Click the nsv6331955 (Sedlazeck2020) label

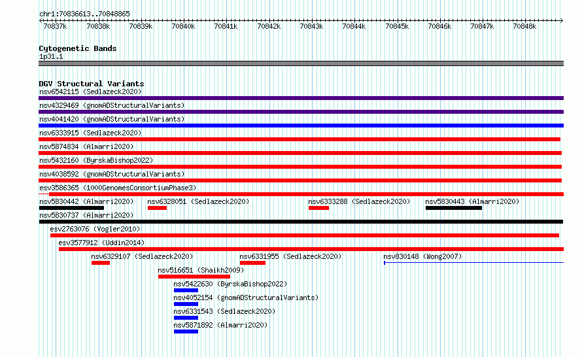290,256
